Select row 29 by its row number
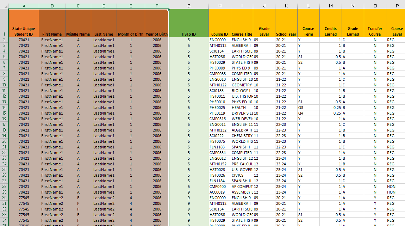This screenshot has width=405, height=226. point(4,192)
